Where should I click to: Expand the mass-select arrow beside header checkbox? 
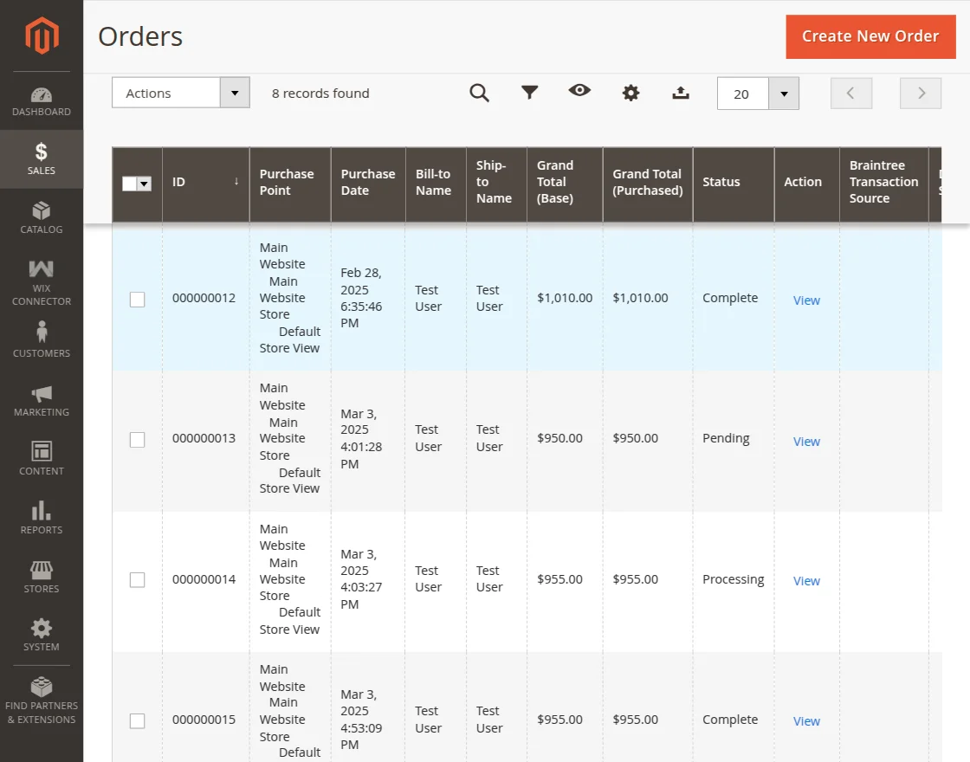pyautogui.click(x=145, y=184)
